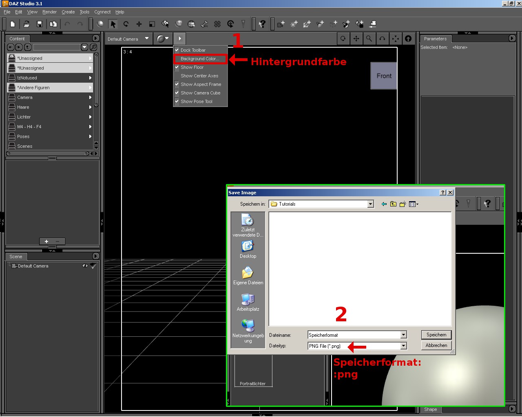This screenshot has width=522, height=417.
Task: Enable Show Center Axes option
Action: (x=200, y=76)
